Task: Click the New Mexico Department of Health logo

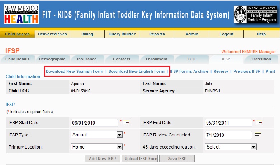Action: pyautogui.click(x=21, y=14)
